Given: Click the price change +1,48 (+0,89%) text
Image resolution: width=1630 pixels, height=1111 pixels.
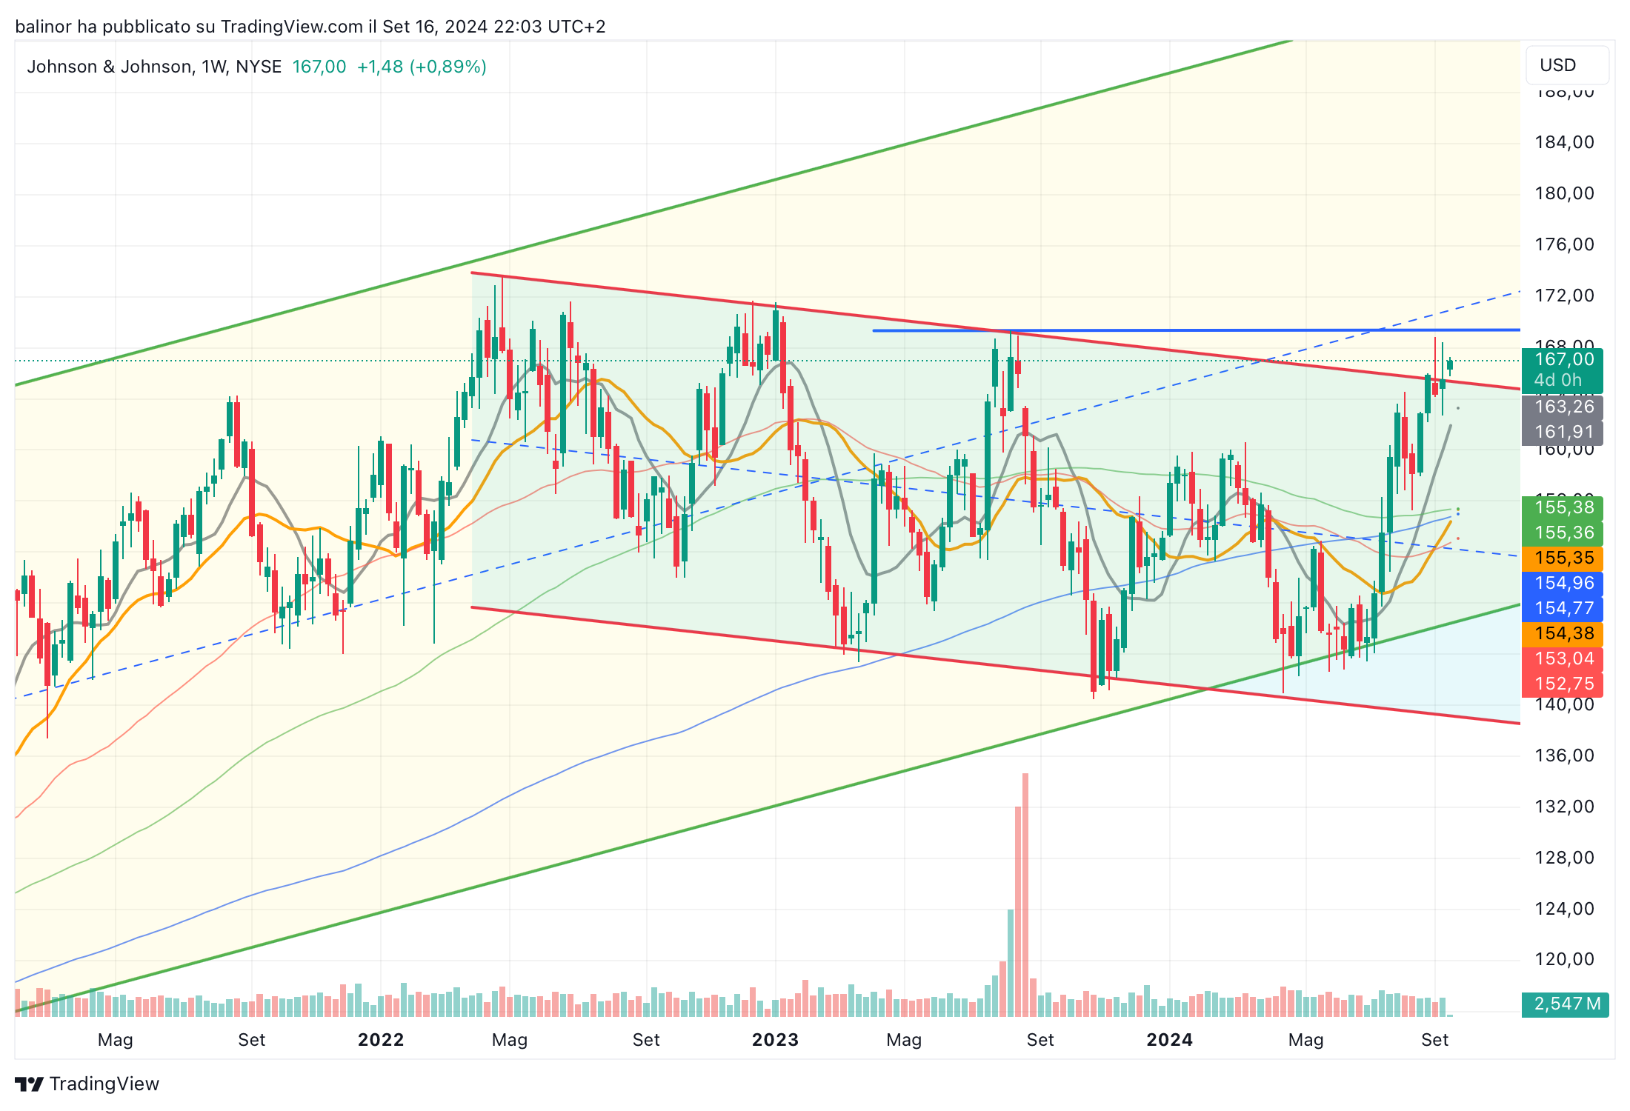Looking at the screenshot, I should coord(422,67).
